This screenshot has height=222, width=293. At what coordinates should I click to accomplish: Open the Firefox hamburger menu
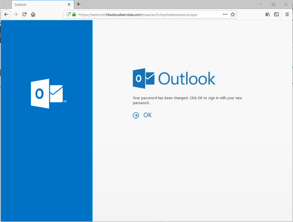(287, 14)
